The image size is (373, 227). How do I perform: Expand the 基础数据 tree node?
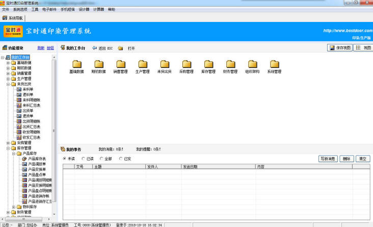[x=8, y=63]
